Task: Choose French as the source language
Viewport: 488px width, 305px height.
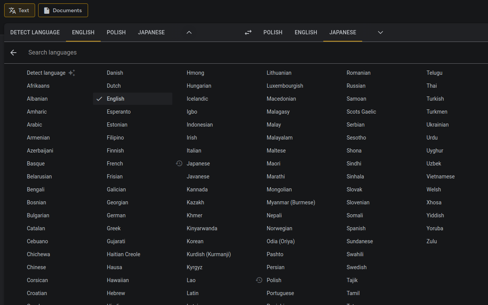Action: 115,164
